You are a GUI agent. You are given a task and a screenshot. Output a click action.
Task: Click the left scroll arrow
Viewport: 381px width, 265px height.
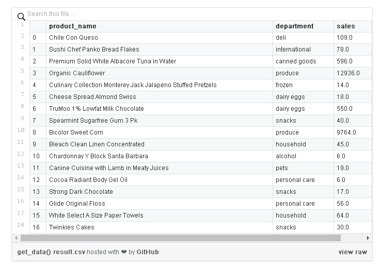click(x=16, y=238)
